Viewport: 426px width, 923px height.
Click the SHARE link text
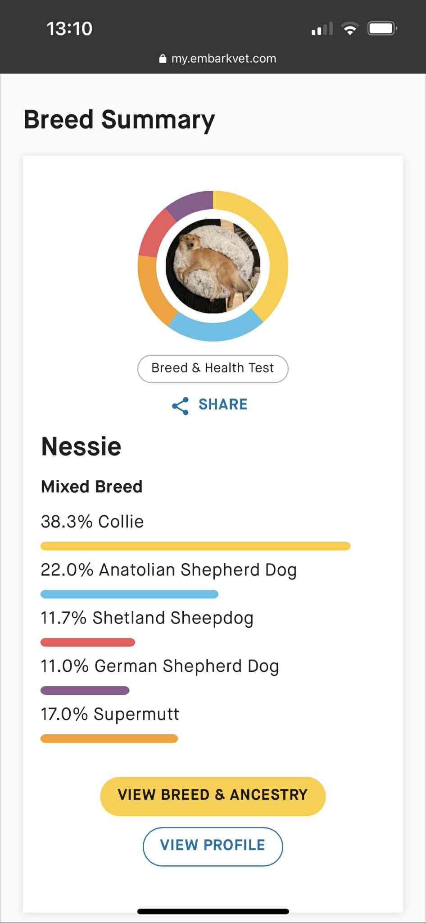tap(223, 404)
